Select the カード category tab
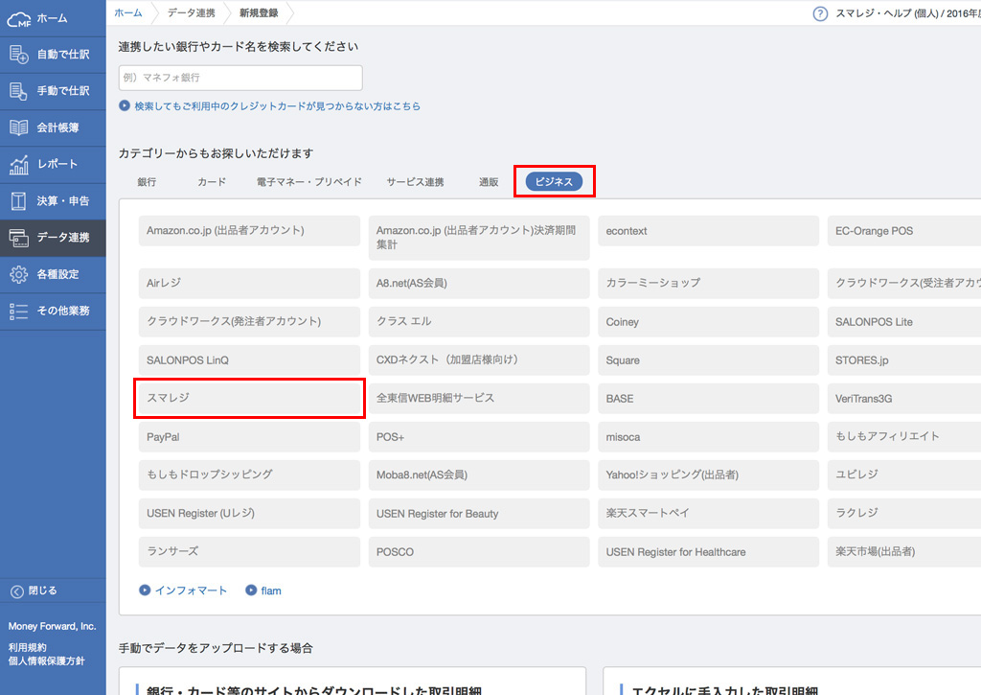Image resolution: width=981 pixels, height=695 pixels. (x=212, y=182)
